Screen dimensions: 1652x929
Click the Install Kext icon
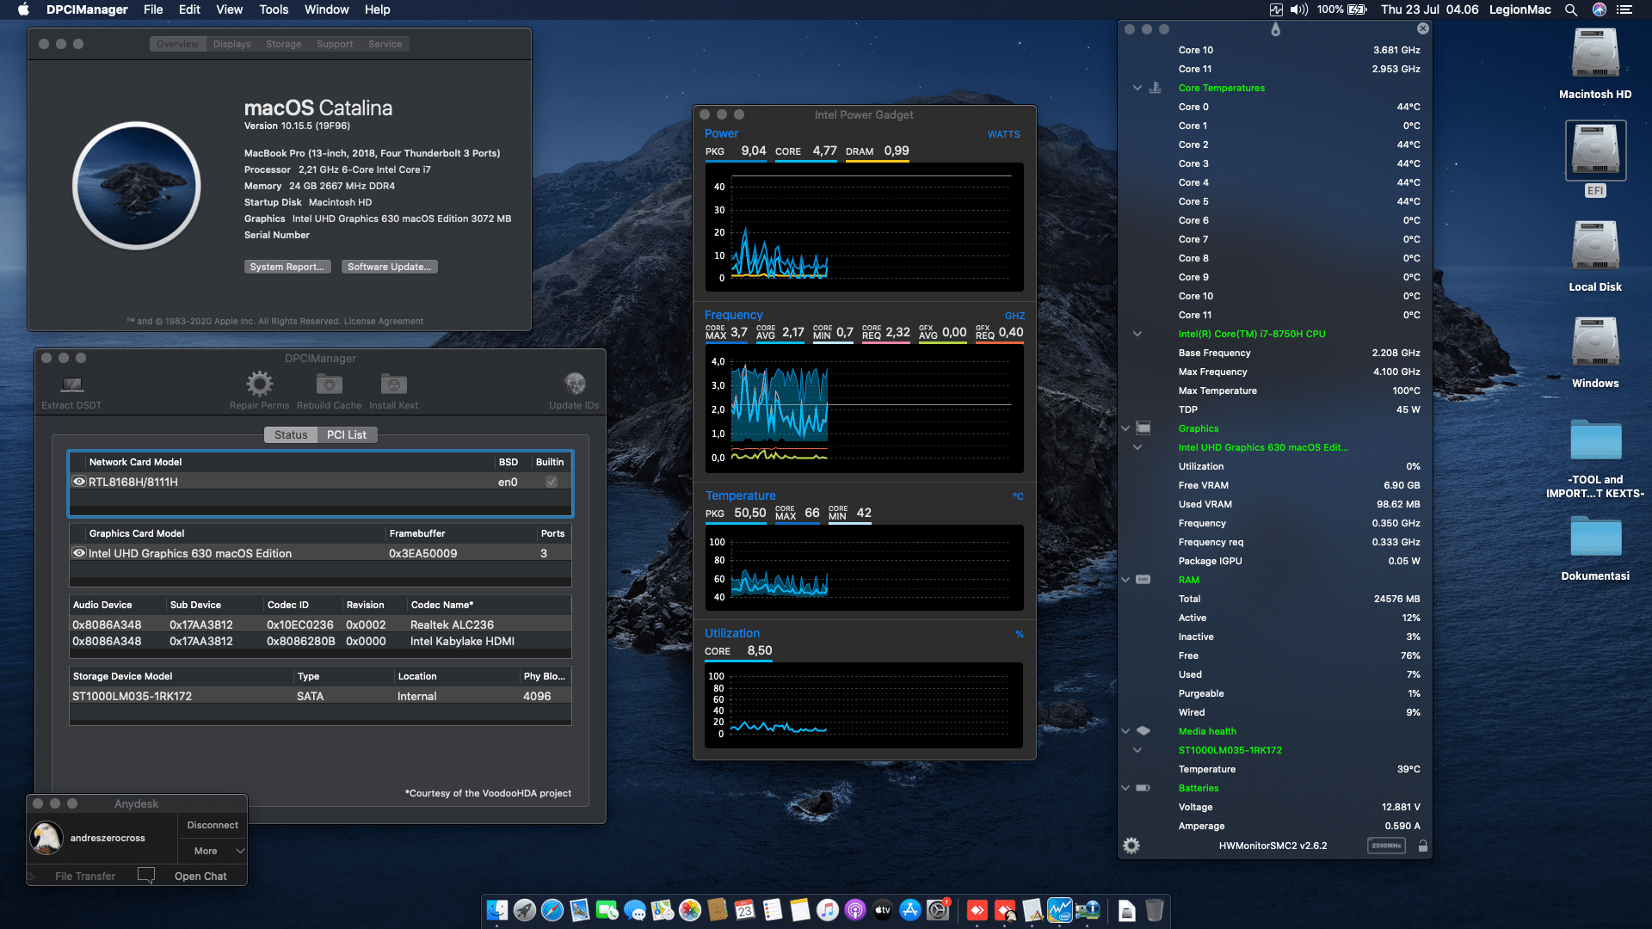point(393,384)
